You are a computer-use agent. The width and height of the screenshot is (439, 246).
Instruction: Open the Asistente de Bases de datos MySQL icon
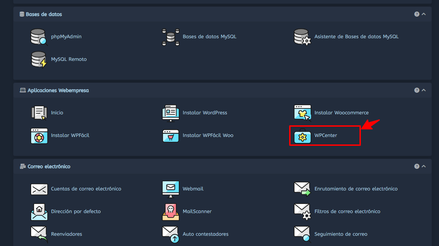click(x=303, y=37)
